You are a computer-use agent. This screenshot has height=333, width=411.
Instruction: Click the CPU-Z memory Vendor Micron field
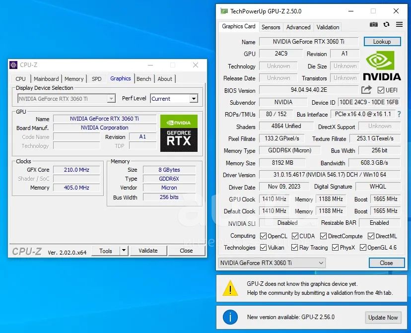169,188
